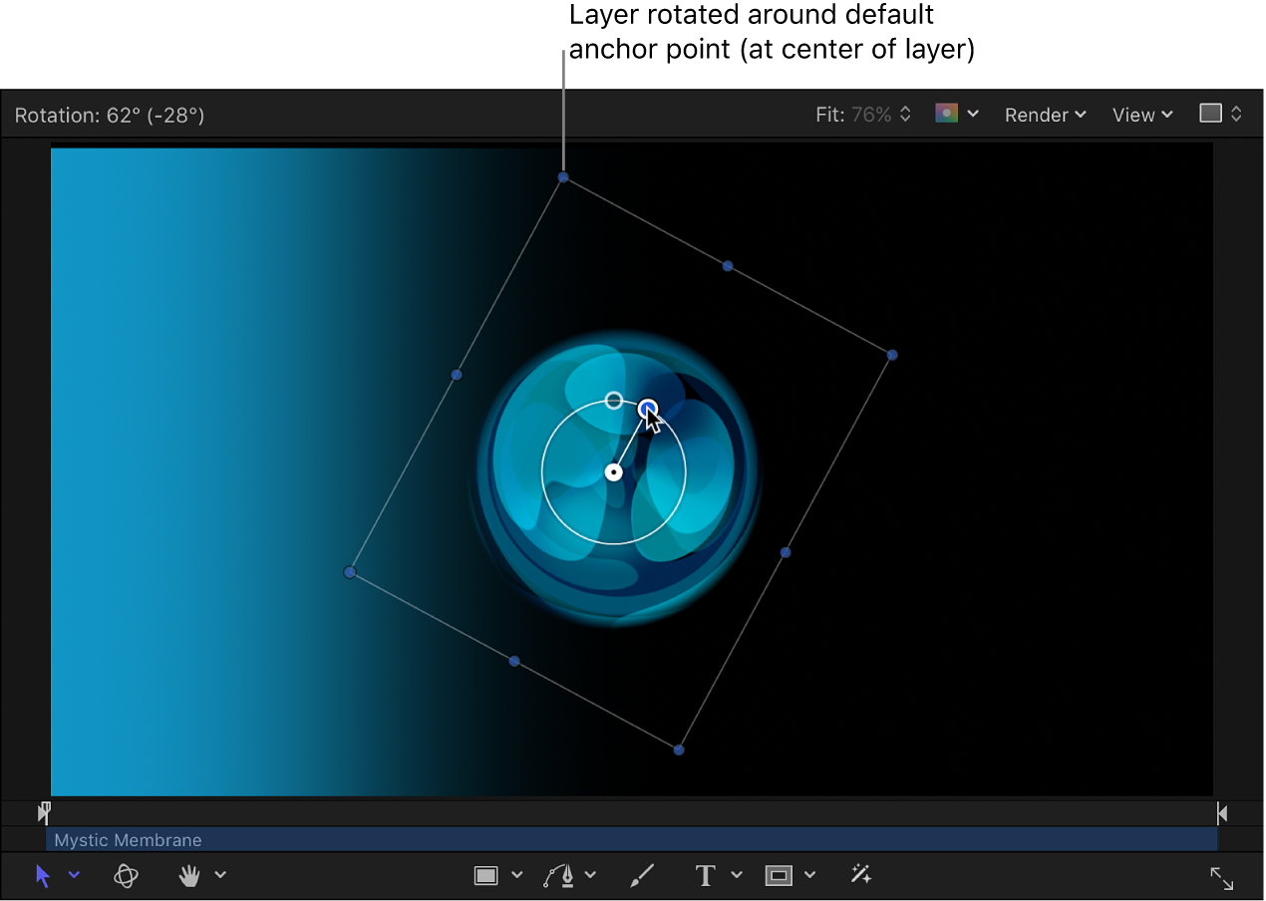Viewport: 1266px width, 901px height.
Task: Click the Adjust Item wand icon
Action: 860,874
